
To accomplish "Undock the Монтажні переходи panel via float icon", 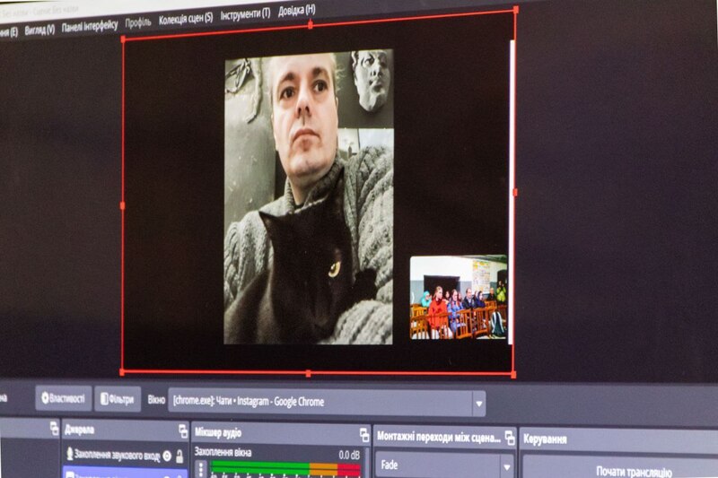I will 510,438.
